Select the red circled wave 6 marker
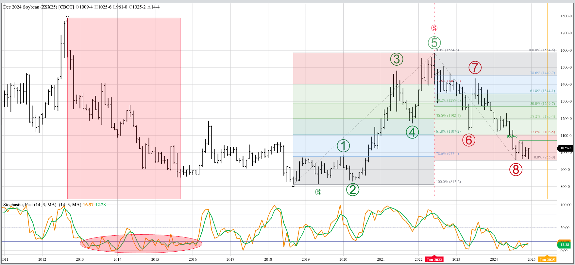 pos(468,140)
